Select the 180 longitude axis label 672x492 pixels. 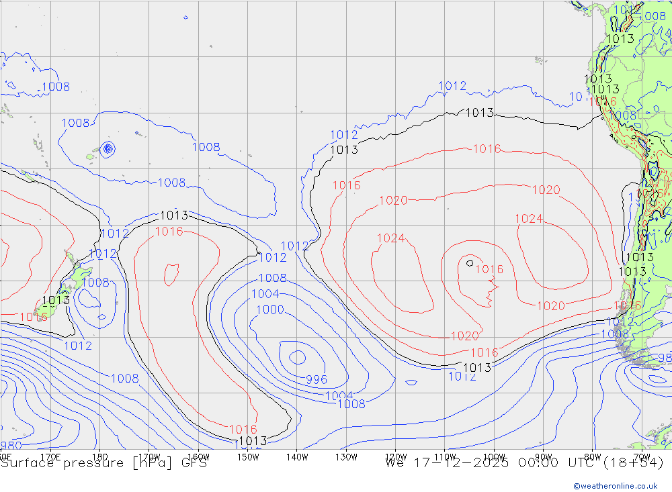[x=99, y=456]
